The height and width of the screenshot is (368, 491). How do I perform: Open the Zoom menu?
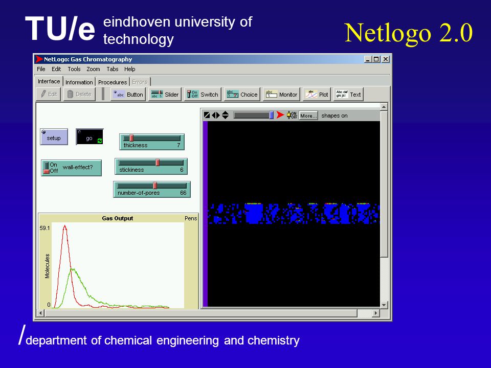tap(93, 69)
